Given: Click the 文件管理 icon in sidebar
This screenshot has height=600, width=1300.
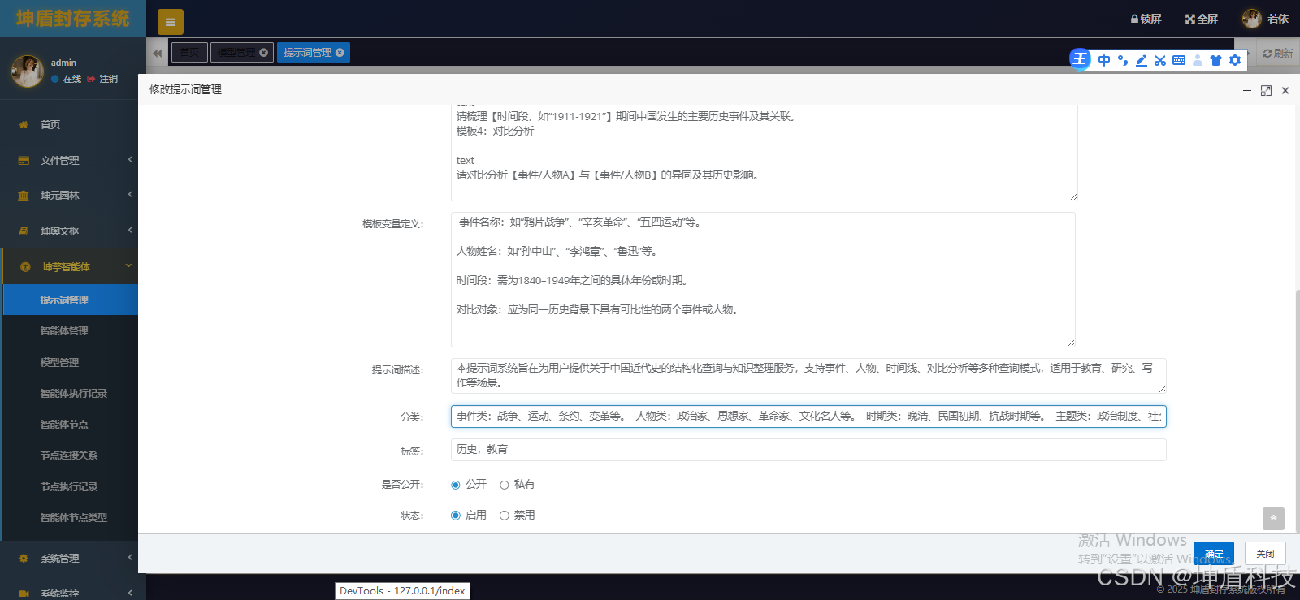Looking at the screenshot, I should pyautogui.click(x=24, y=161).
